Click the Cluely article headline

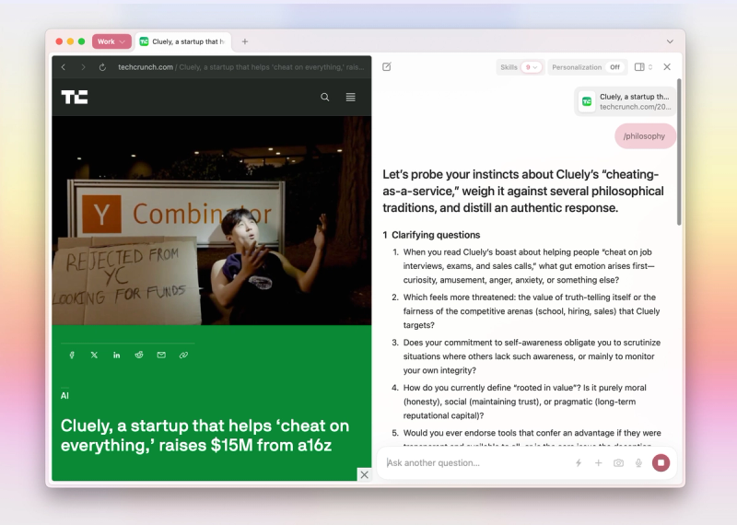(205, 436)
